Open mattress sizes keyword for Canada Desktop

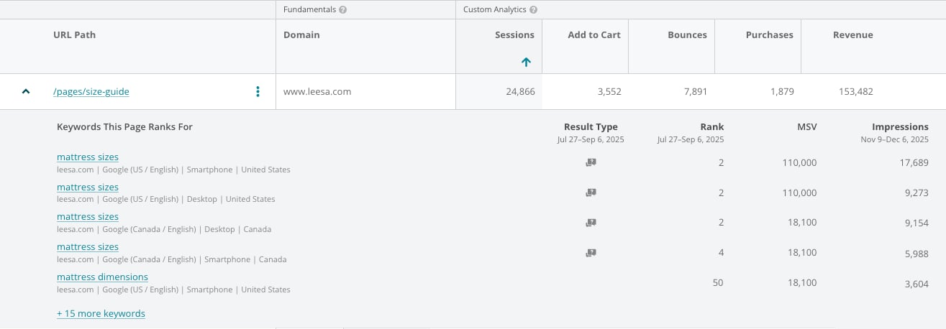pos(88,217)
